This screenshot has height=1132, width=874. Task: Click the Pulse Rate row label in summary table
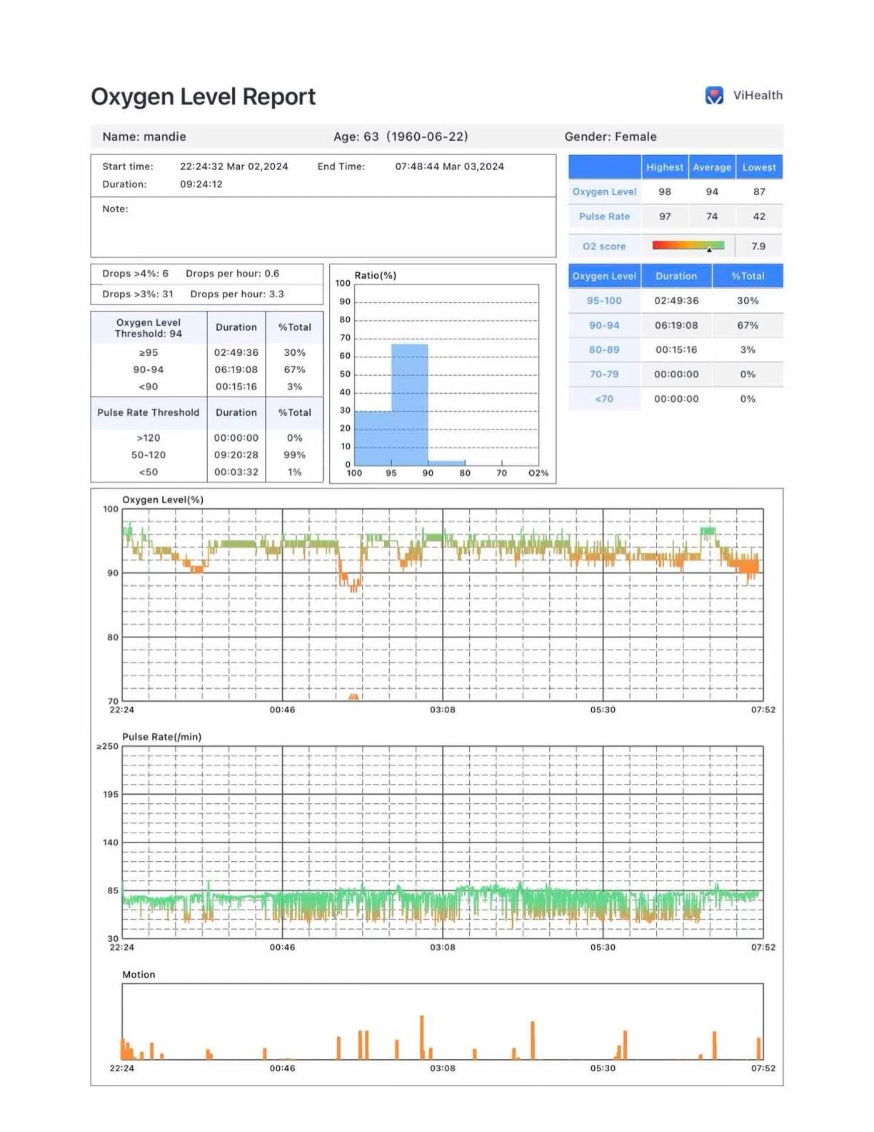[x=604, y=217]
